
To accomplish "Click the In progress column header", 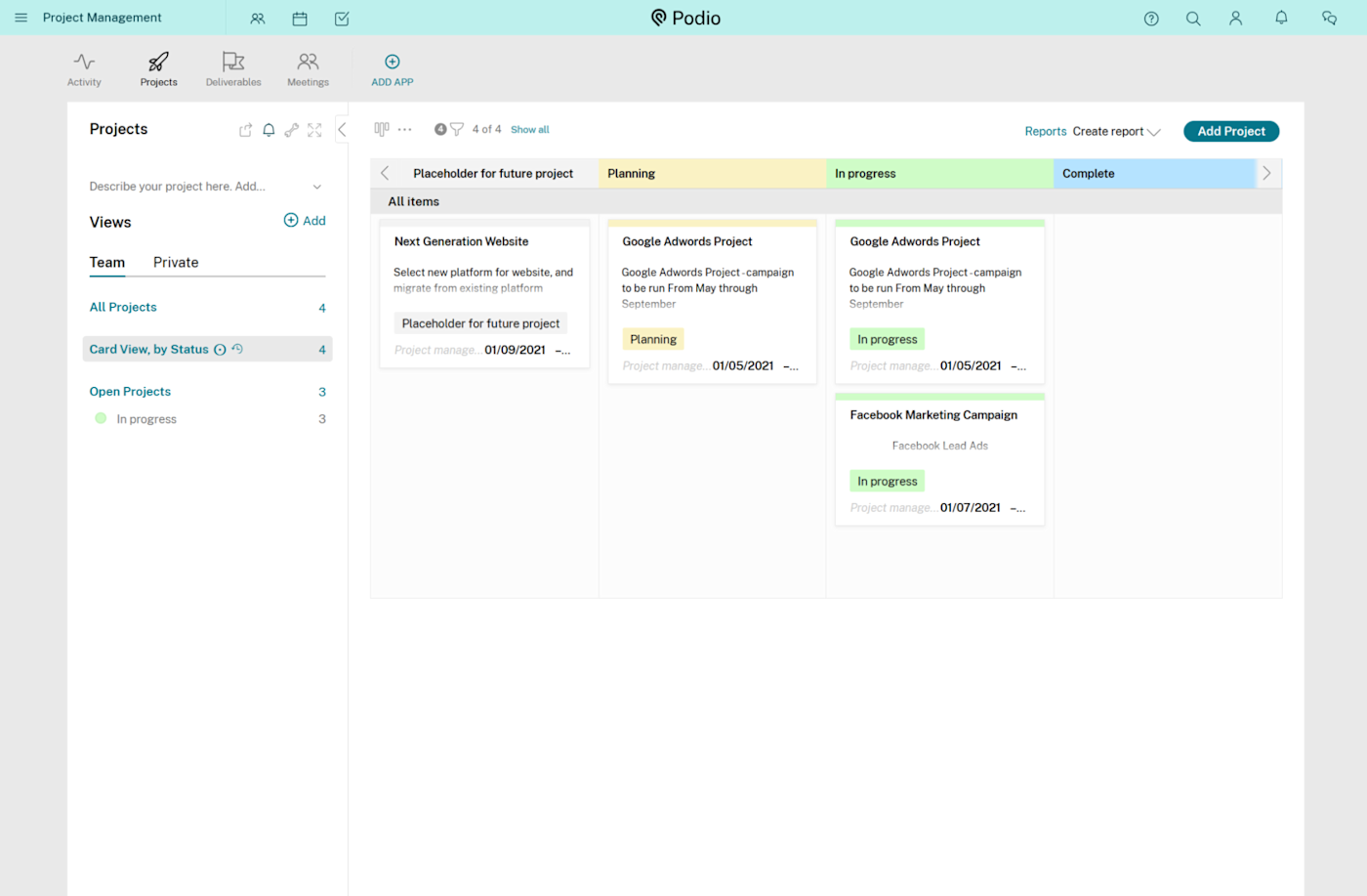I will click(939, 173).
